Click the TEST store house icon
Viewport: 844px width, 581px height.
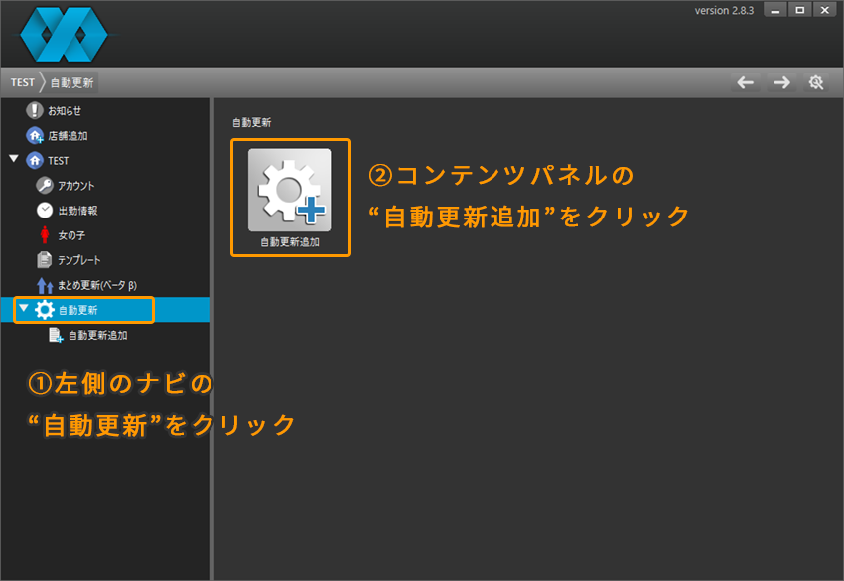click(x=35, y=161)
